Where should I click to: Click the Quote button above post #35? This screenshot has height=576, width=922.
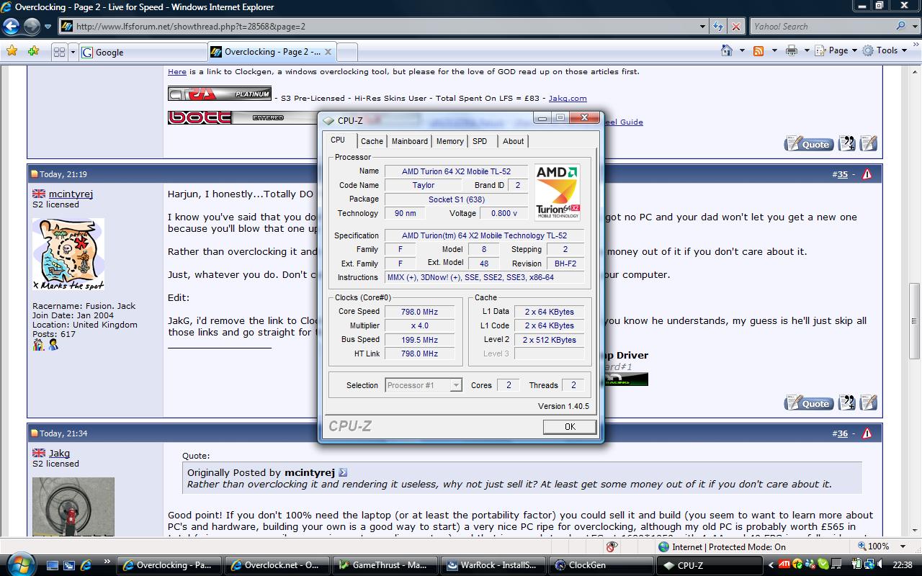coord(809,144)
